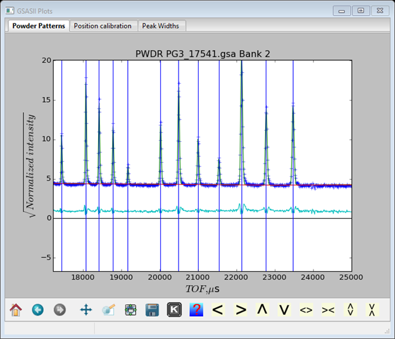Switch to Position calibration tab

[x=103, y=26]
